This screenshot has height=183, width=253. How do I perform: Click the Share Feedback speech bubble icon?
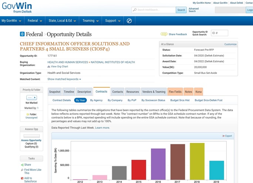[164, 34]
